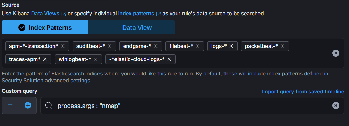Remove the traces-apm* index pattern
Viewport: 349px width, 126px height.
[45, 59]
